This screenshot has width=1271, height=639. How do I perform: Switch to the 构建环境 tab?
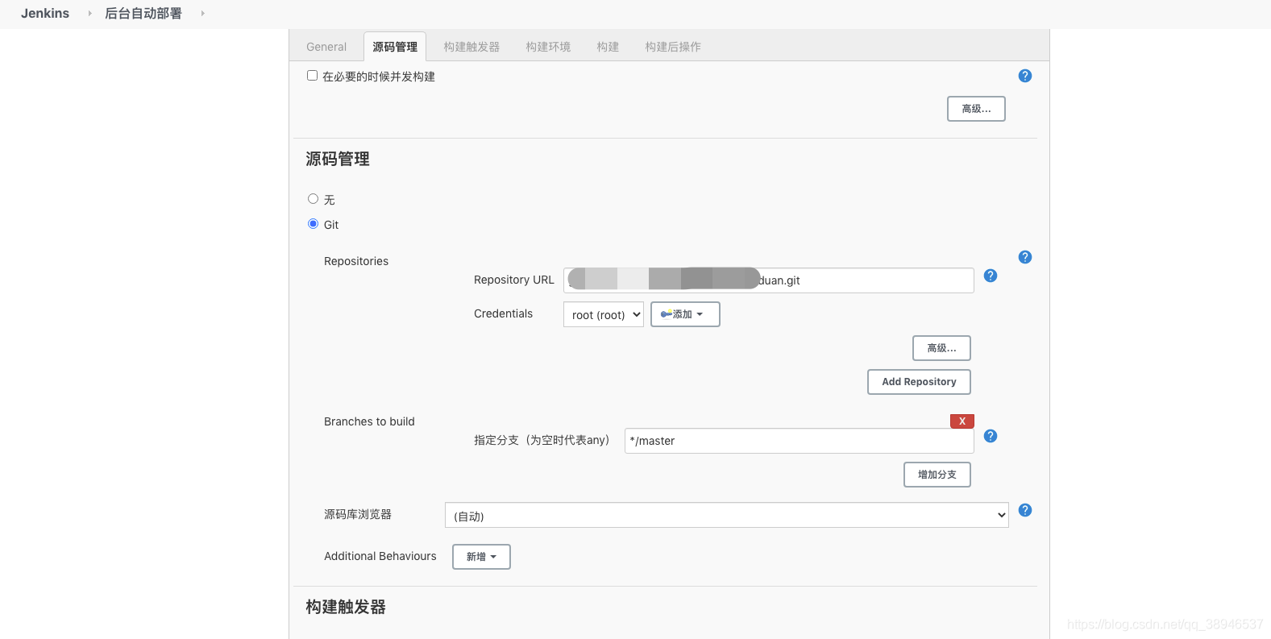click(548, 47)
